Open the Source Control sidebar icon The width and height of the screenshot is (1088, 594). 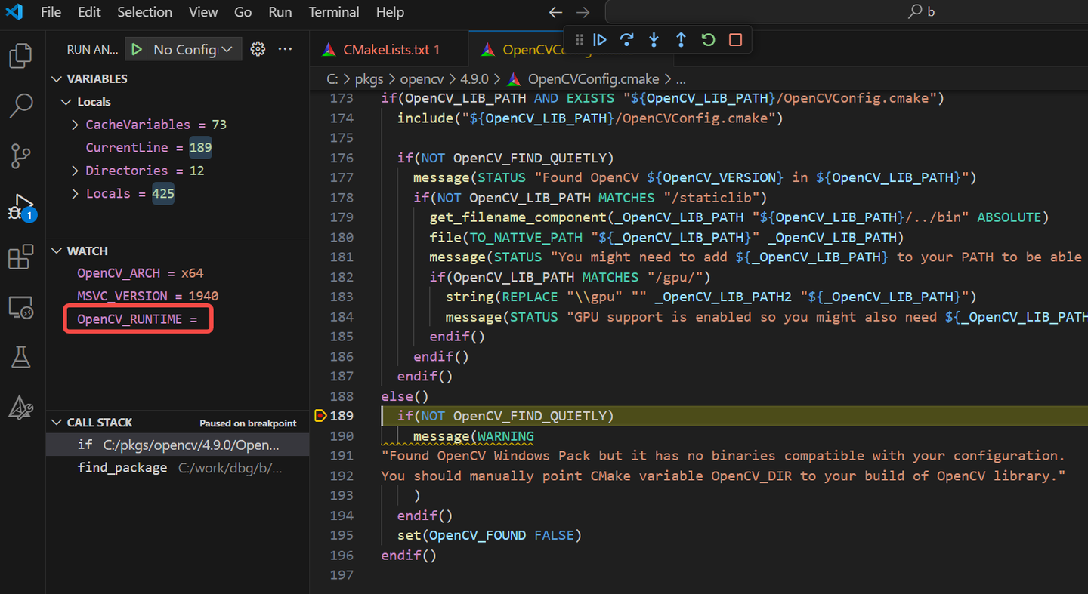(x=20, y=156)
